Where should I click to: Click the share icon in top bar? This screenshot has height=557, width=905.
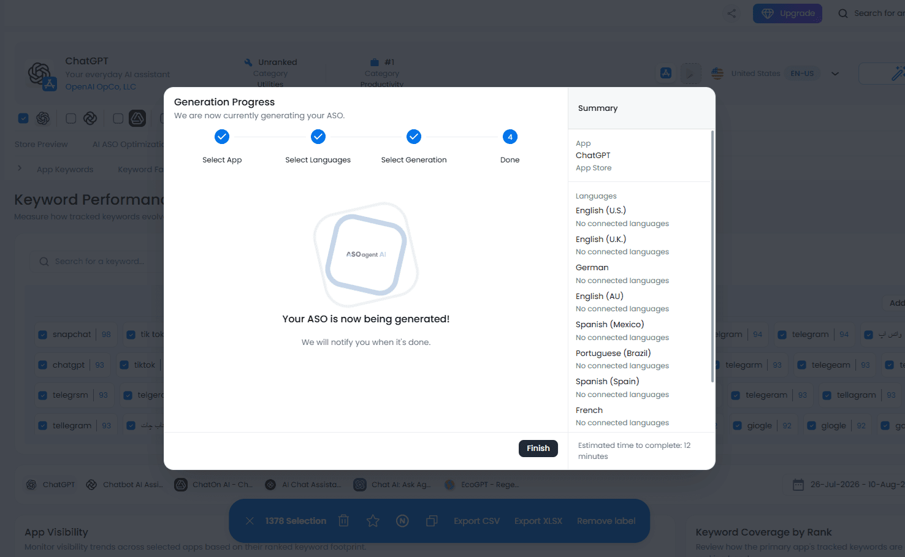point(731,13)
